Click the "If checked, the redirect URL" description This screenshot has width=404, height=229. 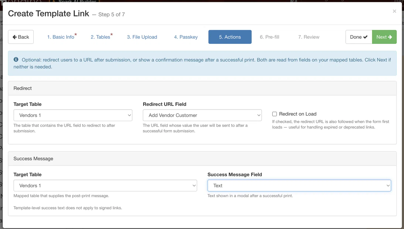pyautogui.click(x=331, y=124)
